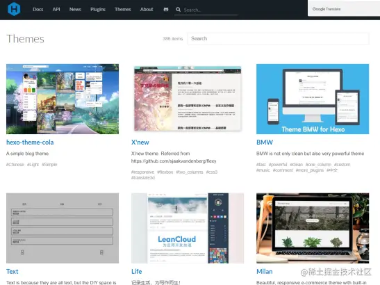This screenshot has width=380, height=285.
Task: Open the About page link
Action: click(147, 9)
